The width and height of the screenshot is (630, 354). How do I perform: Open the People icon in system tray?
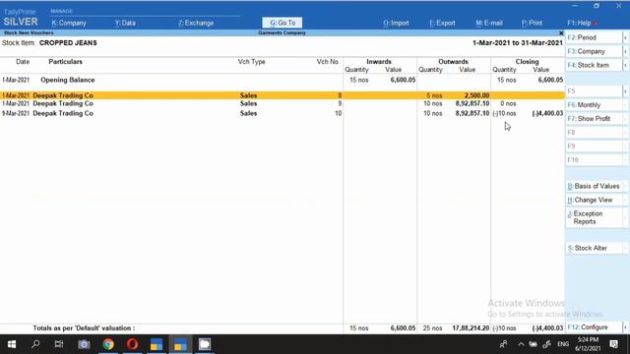503,344
